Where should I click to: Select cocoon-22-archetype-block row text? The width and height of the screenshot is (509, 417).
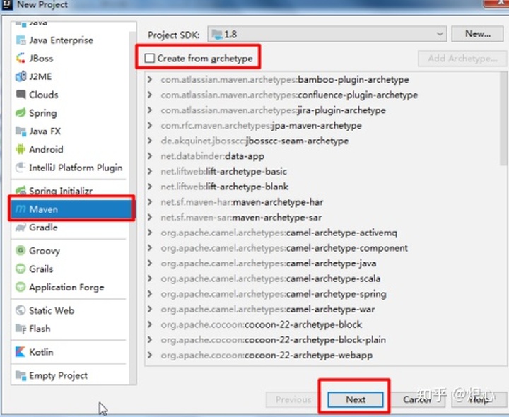point(262,324)
